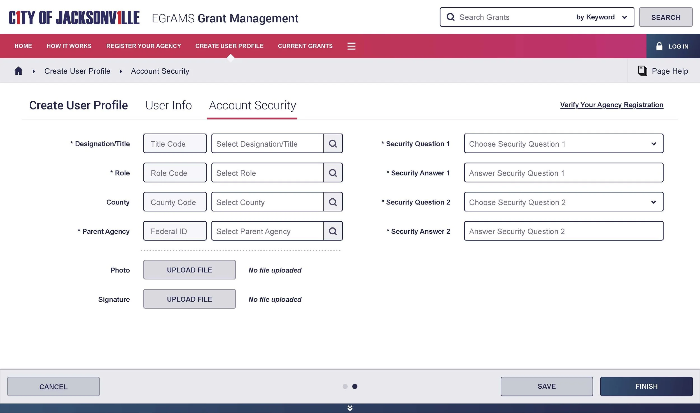Expand Choose Security Question 2 dropdown

(x=563, y=202)
